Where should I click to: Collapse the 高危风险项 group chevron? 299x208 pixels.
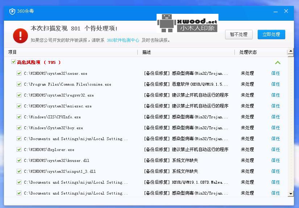[278, 62]
